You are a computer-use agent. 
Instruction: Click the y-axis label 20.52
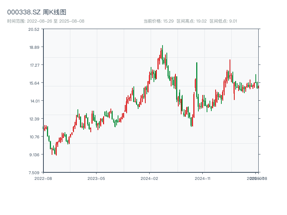[x=34, y=29]
